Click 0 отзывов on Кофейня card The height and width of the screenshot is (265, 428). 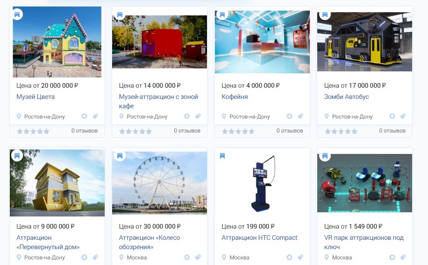290,131
